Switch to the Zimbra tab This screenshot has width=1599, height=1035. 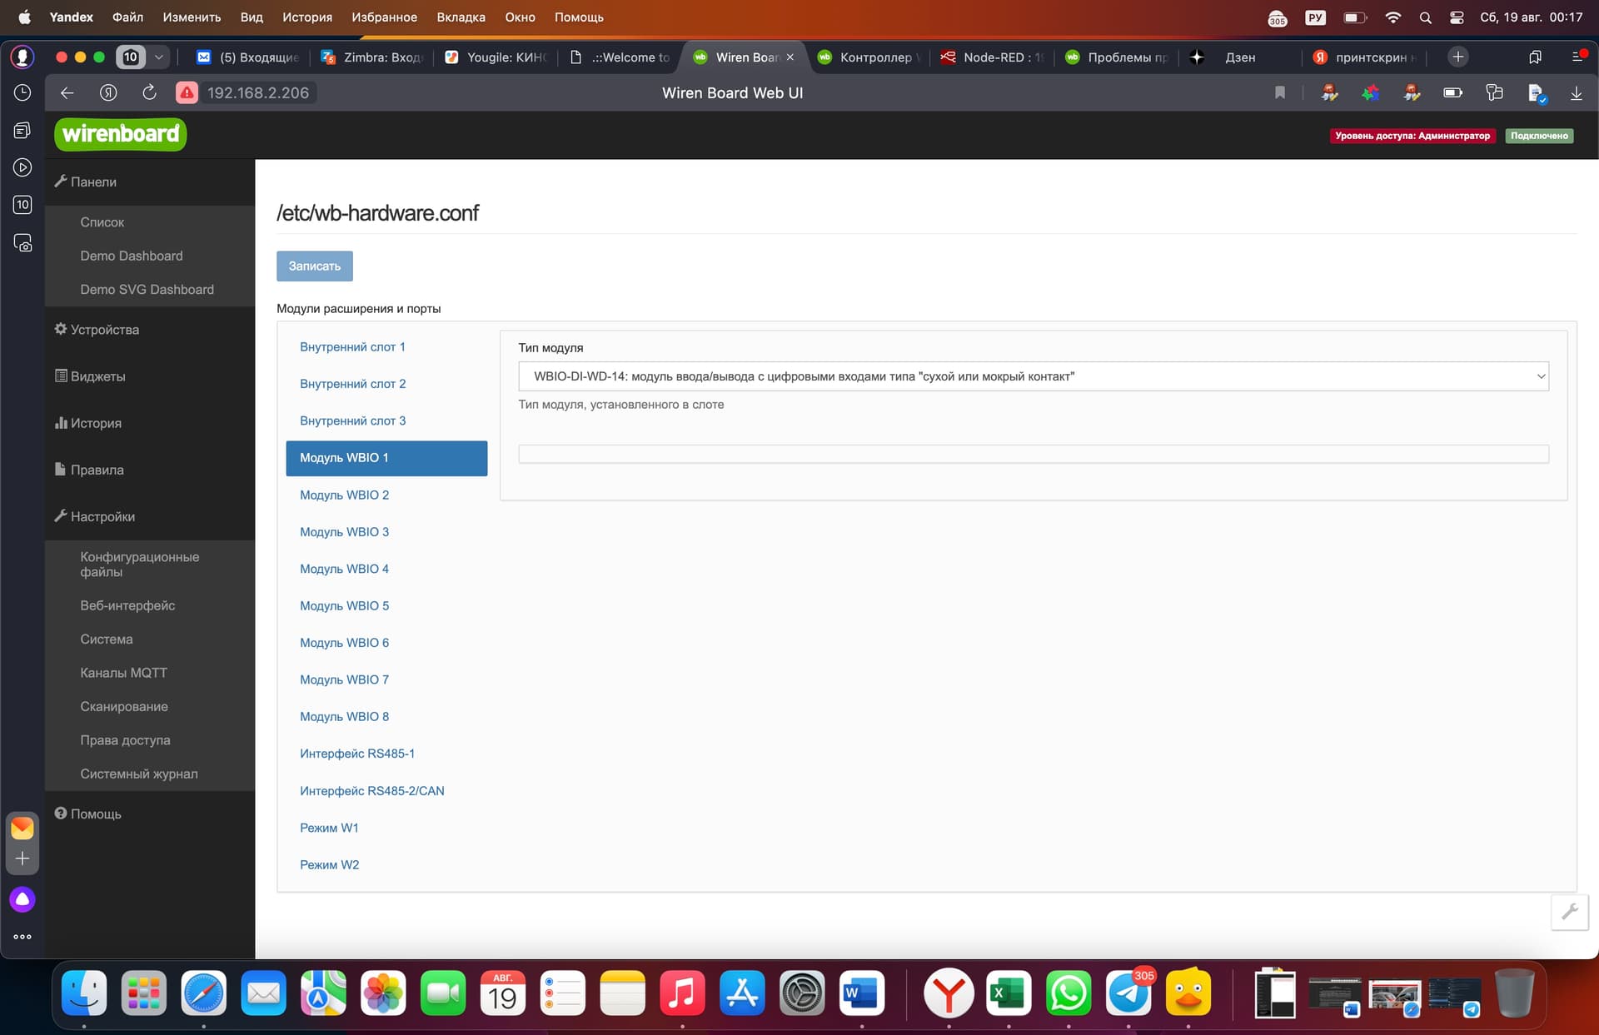[373, 57]
